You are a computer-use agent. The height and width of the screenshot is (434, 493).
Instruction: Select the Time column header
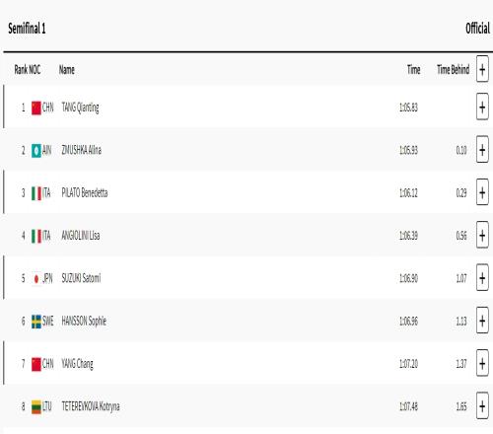[413, 70]
